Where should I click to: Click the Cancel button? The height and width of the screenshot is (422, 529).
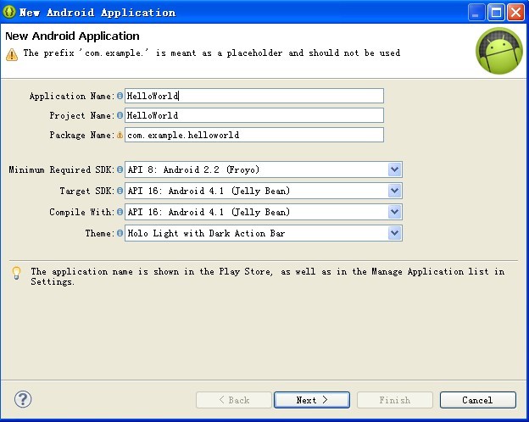click(x=478, y=400)
